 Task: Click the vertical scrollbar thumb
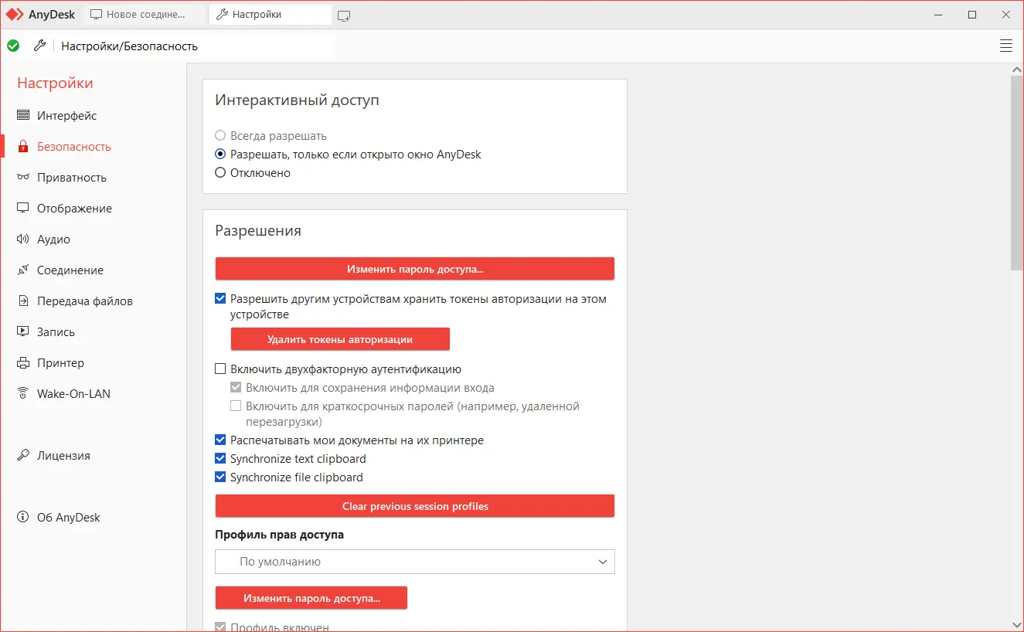click(1017, 172)
